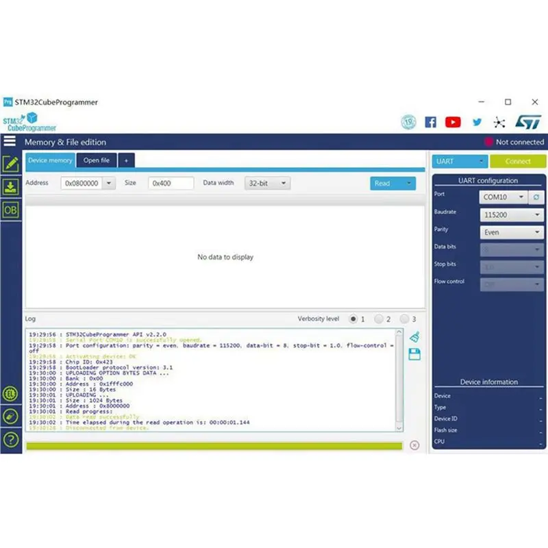Viewport: 548px width, 548px height.
Task: Open the Twitter icon
Action: (477, 122)
